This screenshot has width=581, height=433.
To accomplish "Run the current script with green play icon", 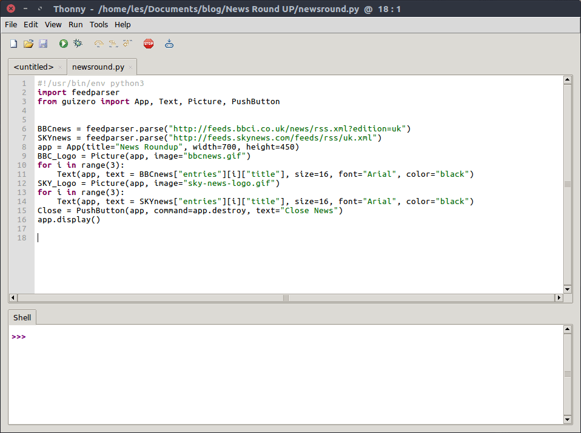I will coord(63,44).
